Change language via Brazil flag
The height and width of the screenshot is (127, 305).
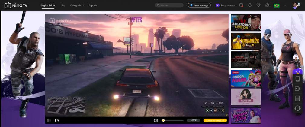[x=276, y=5]
